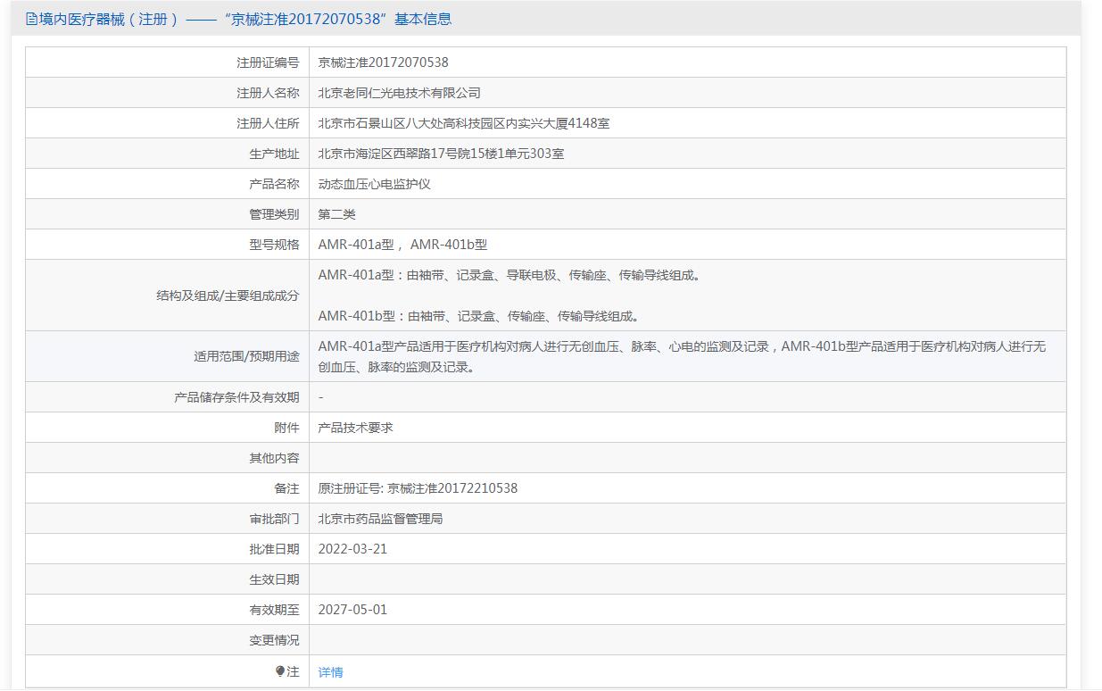
Task: Click original registration number 京械注准20172210538 remark
Action: point(418,488)
